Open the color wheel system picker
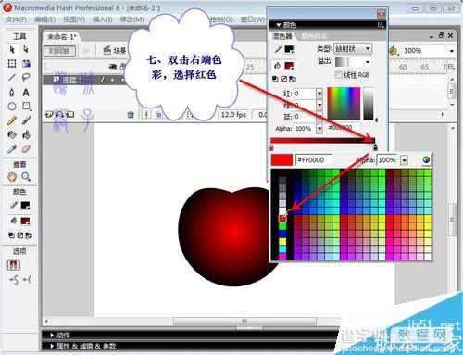The width and height of the screenshot is (463, 355). [x=426, y=159]
